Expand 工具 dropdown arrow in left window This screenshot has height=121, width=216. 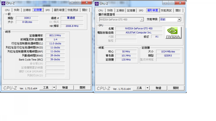point(54,87)
